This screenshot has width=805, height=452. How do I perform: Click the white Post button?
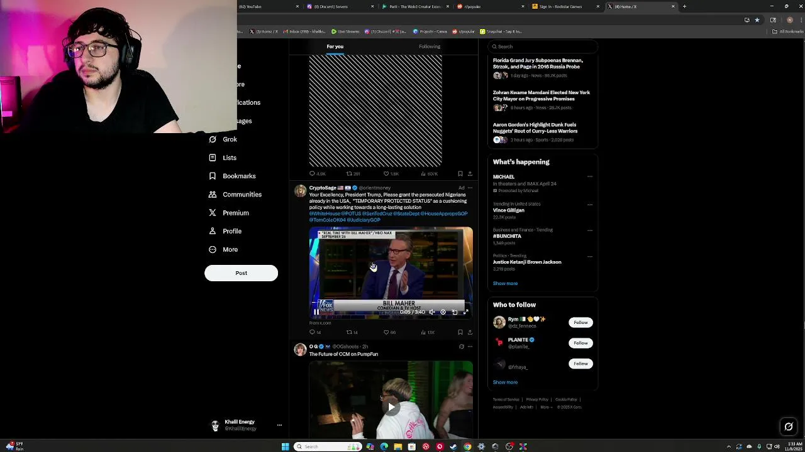(x=241, y=273)
